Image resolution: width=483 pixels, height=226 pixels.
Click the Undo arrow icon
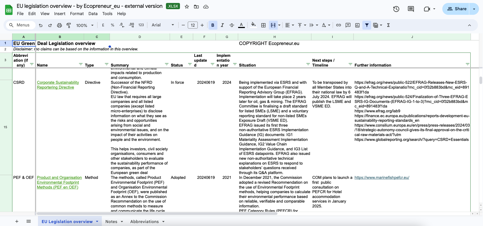[x=41, y=25]
